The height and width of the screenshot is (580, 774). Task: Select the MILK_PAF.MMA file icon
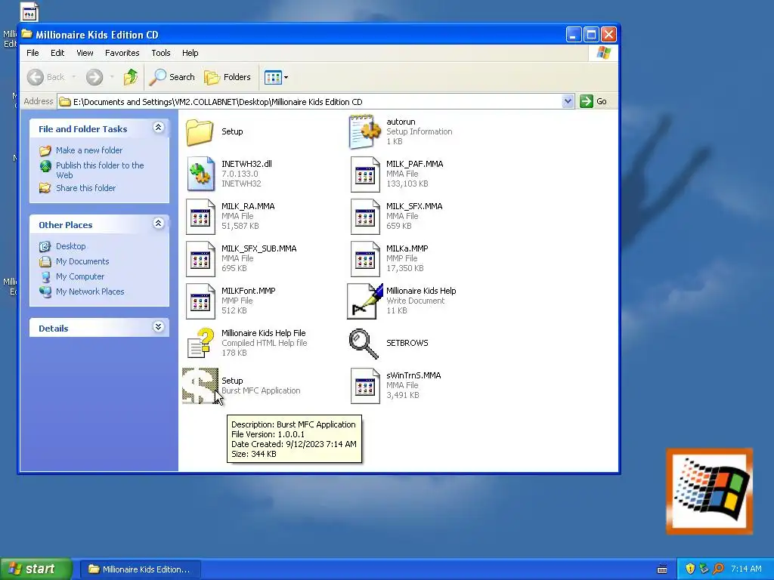(365, 174)
